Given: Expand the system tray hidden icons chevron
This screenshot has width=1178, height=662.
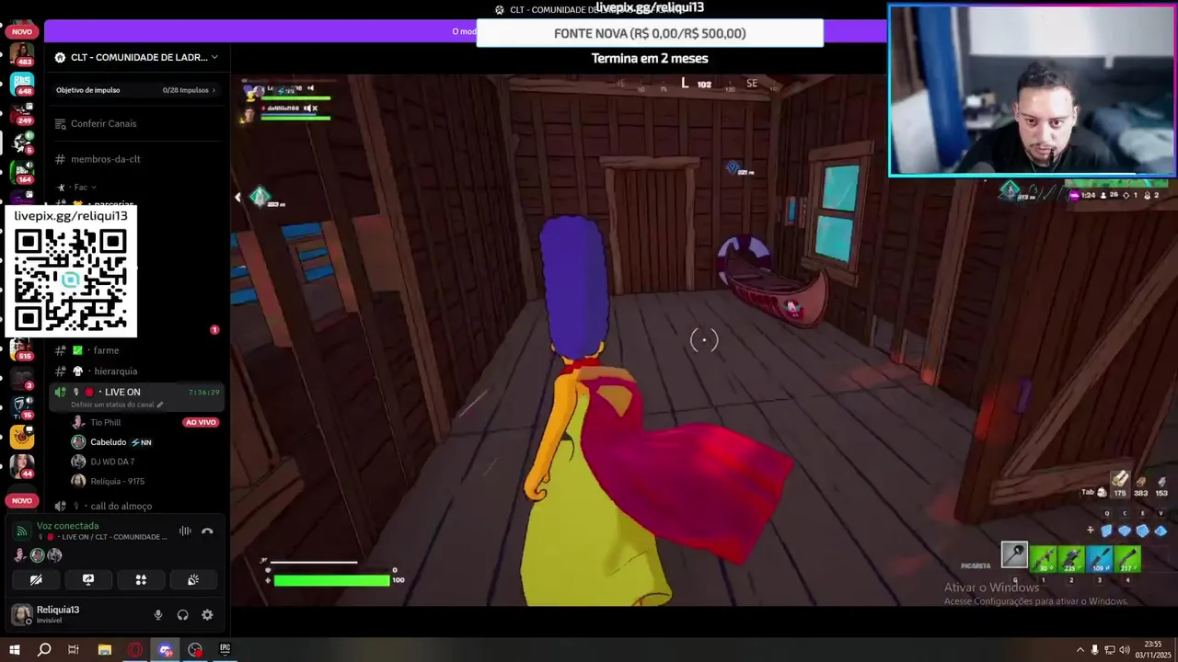Looking at the screenshot, I should click(1080, 650).
